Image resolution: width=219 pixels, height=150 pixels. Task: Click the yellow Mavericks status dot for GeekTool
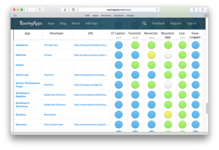pos(151,55)
